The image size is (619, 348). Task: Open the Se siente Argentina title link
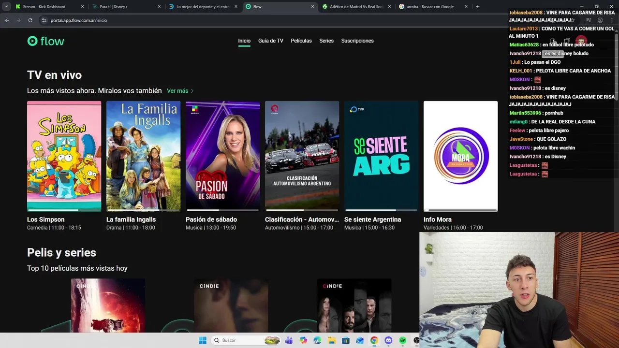click(x=372, y=219)
